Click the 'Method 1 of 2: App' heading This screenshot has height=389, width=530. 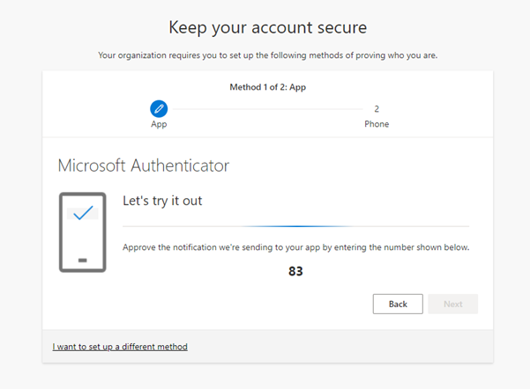pos(268,87)
